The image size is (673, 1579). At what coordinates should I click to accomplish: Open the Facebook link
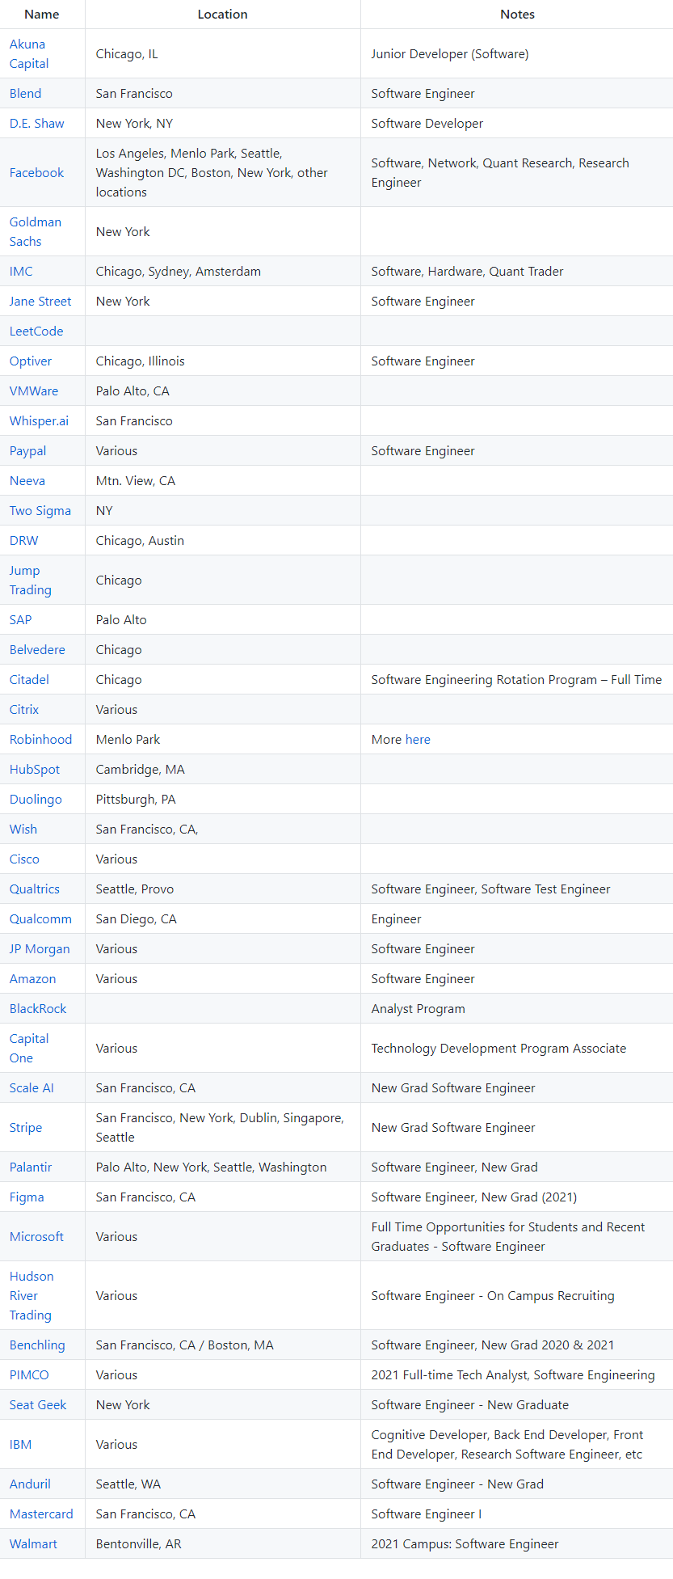tap(36, 173)
